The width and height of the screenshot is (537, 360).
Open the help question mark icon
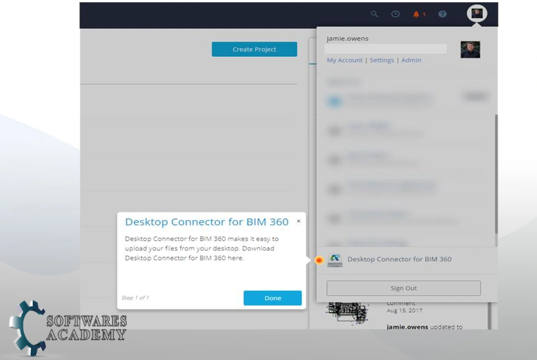pos(442,14)
